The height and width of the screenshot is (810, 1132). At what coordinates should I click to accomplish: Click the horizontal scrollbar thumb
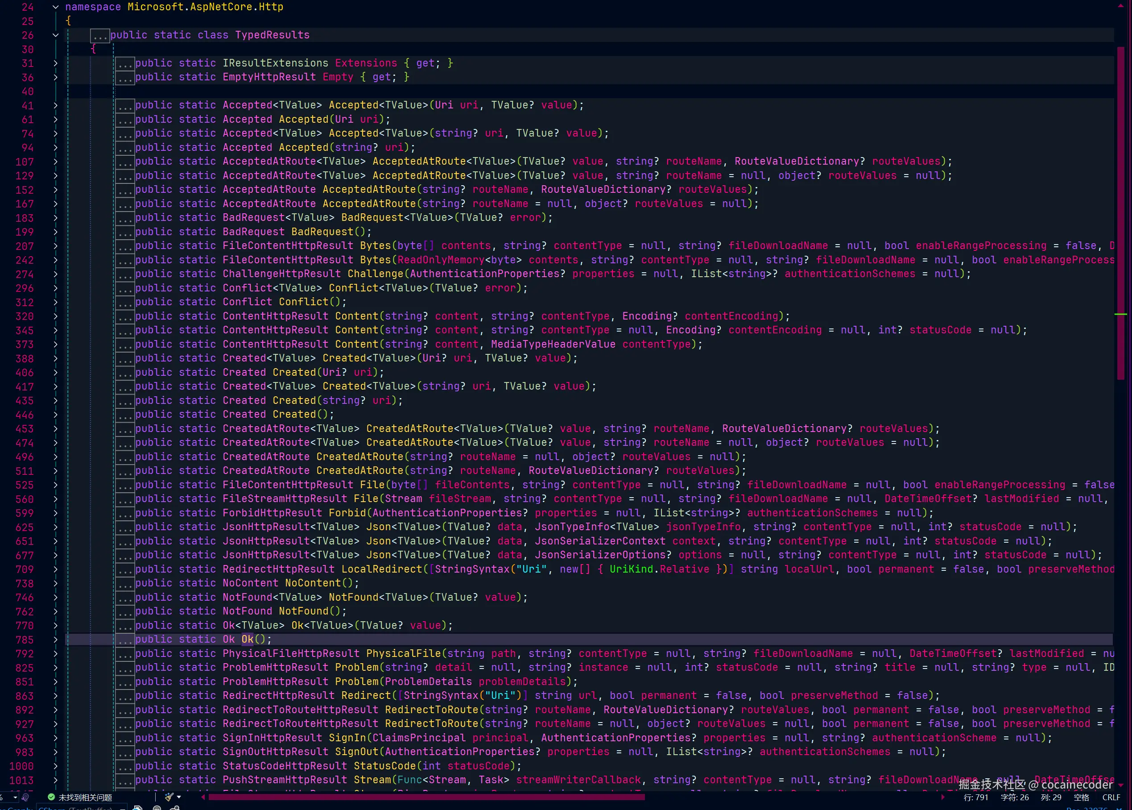426,797
